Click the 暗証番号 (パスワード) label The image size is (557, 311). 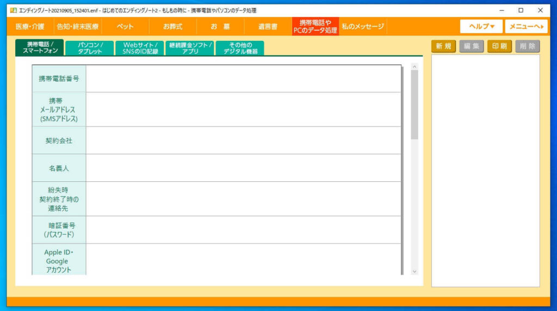pyautogui.click(x=59, y=230)
